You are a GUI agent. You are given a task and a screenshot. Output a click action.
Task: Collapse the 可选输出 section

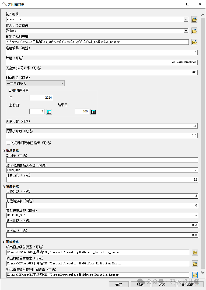coord(4,242)
